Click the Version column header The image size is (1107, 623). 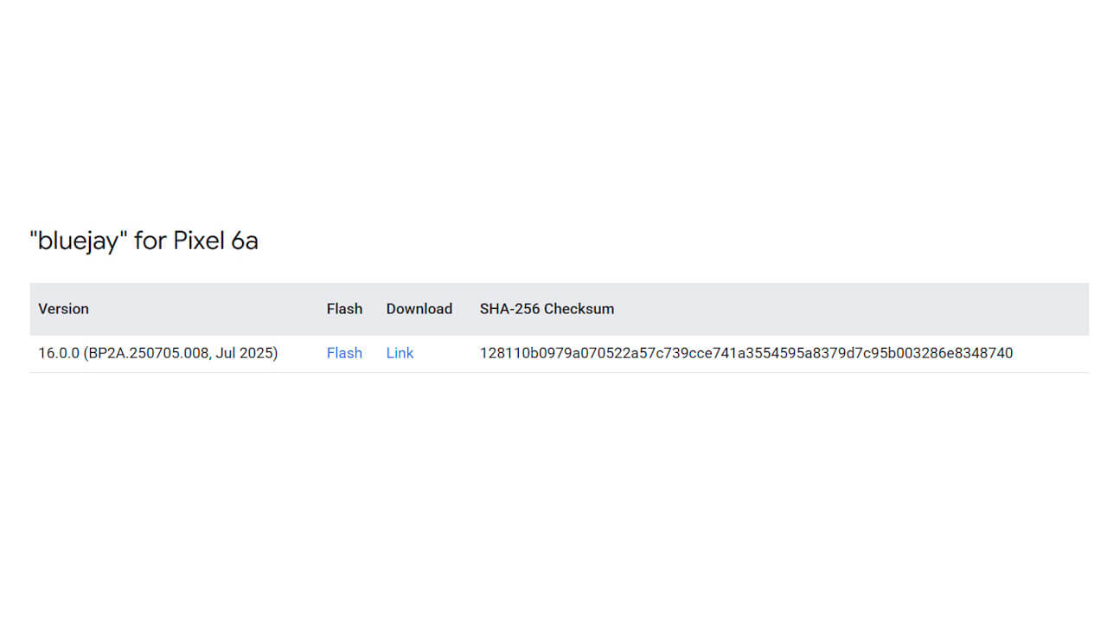(x=63, y=309)
